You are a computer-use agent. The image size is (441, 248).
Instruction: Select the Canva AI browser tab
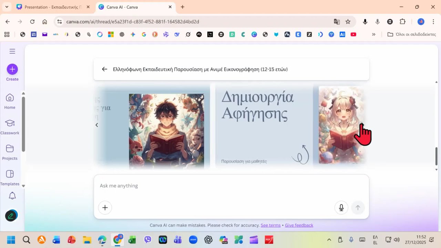pyautogui.click(x=135, y=7)
